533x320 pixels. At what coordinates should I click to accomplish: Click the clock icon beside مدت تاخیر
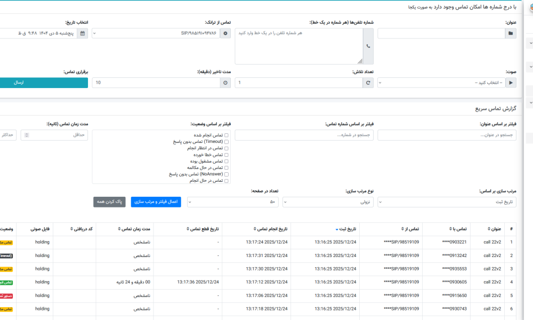click(225, 83)
